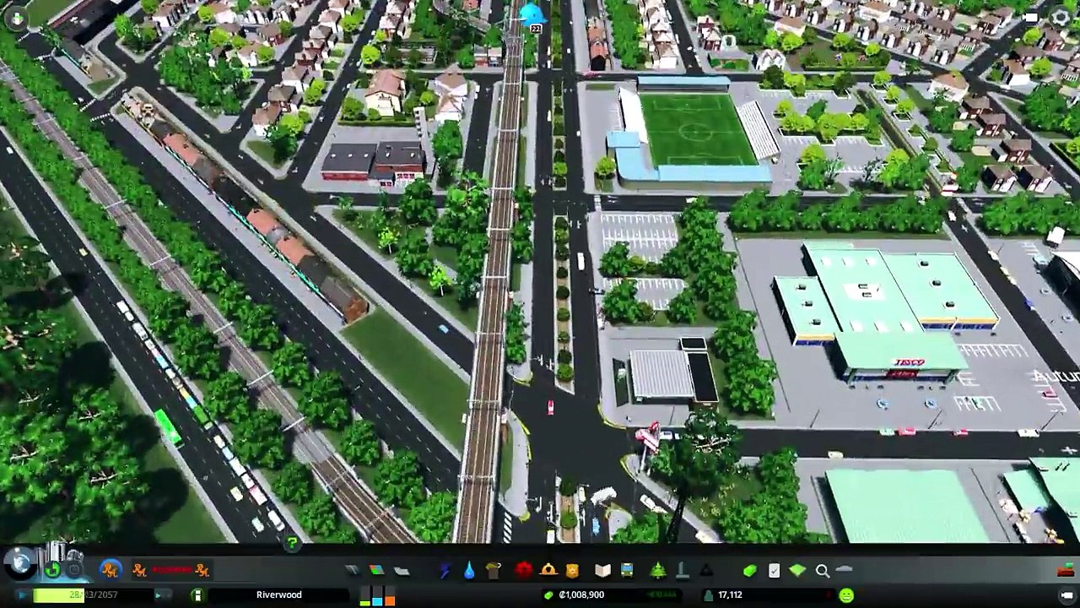Open the Police badge menu

pyautogui.click(x=572, y=571)
